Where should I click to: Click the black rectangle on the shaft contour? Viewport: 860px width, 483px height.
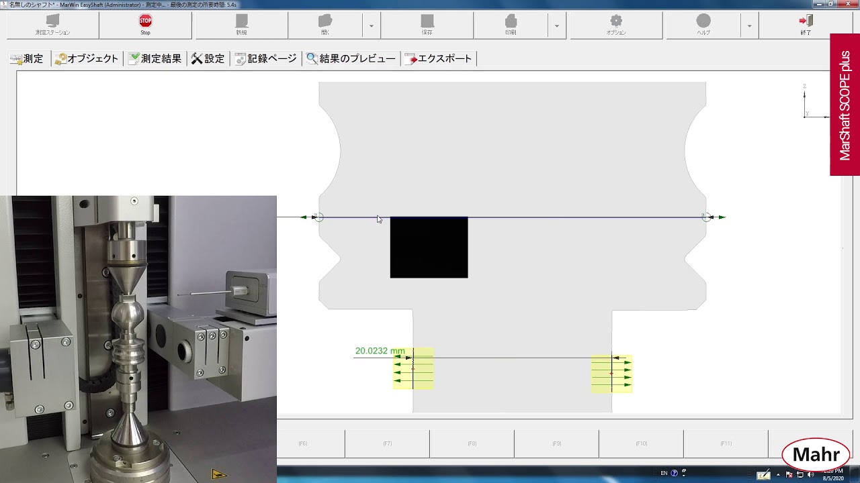[429, 248]
